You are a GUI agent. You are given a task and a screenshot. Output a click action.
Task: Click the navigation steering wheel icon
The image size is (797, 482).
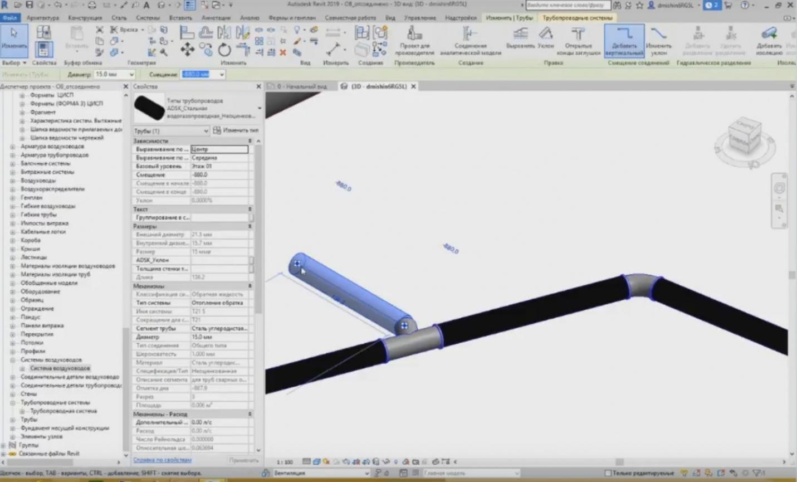coord(779,188)
